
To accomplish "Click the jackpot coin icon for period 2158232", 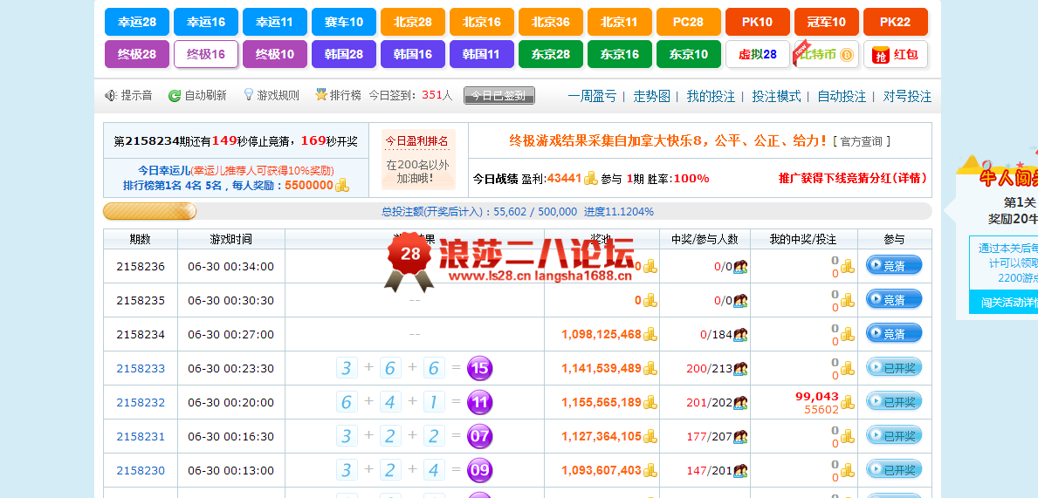I will pyautogui.click(x=650, y=403).
